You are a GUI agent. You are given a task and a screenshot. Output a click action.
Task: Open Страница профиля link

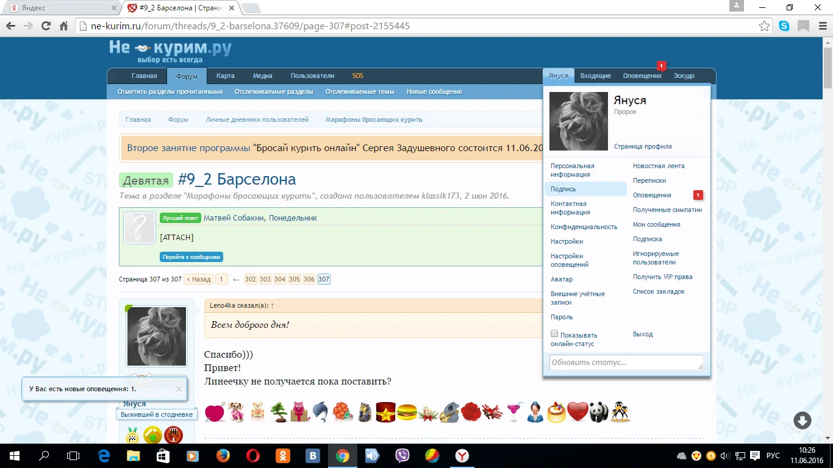point(643,146)
